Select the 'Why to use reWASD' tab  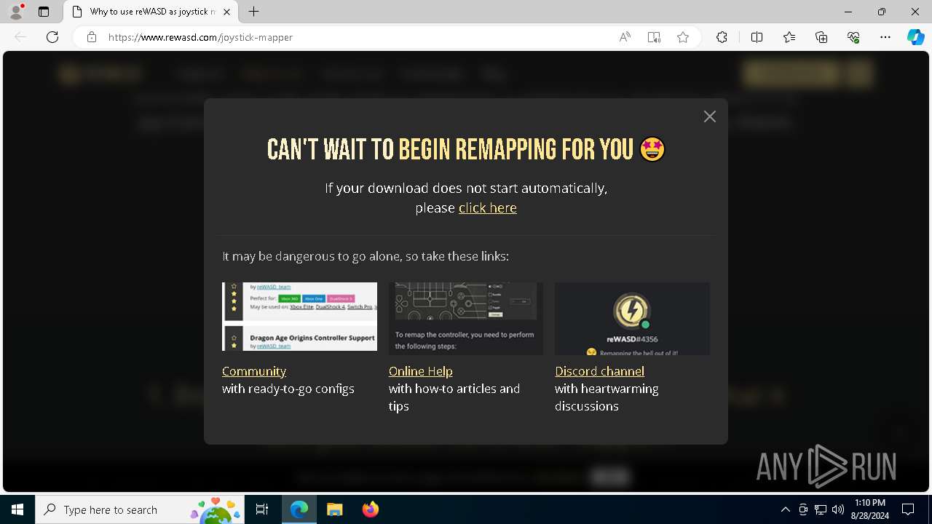tap(151, 12)
